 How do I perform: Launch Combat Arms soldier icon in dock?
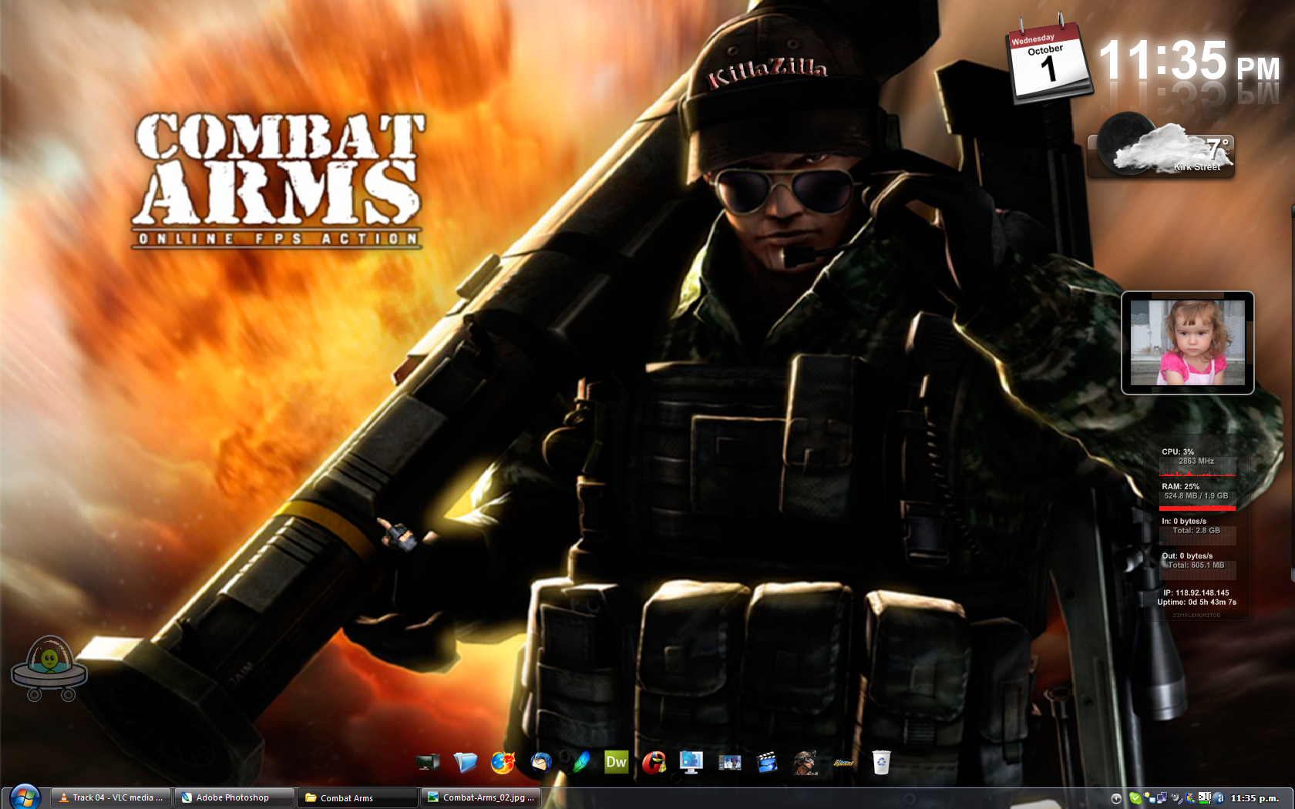(805, 762)
